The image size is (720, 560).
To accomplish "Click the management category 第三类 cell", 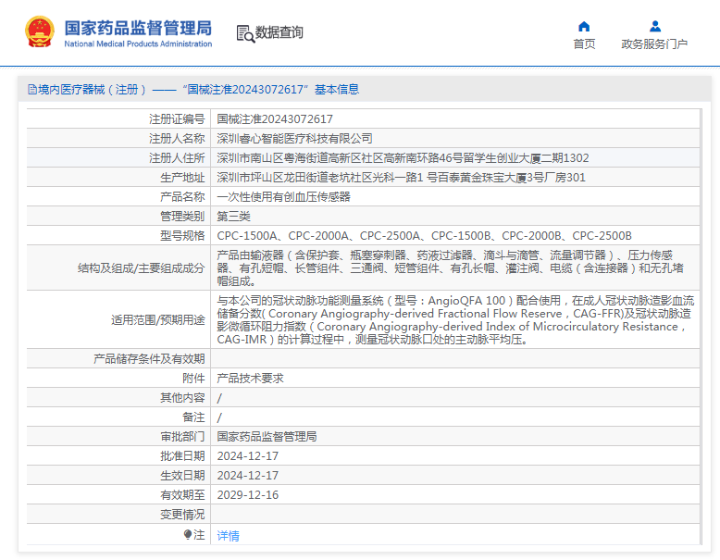I will (233, 217).
